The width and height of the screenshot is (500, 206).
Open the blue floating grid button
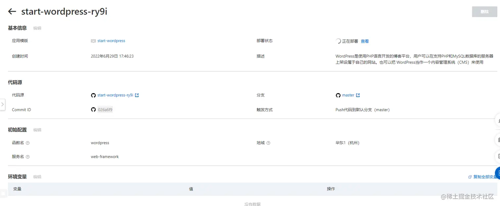[x=498, y=173]
